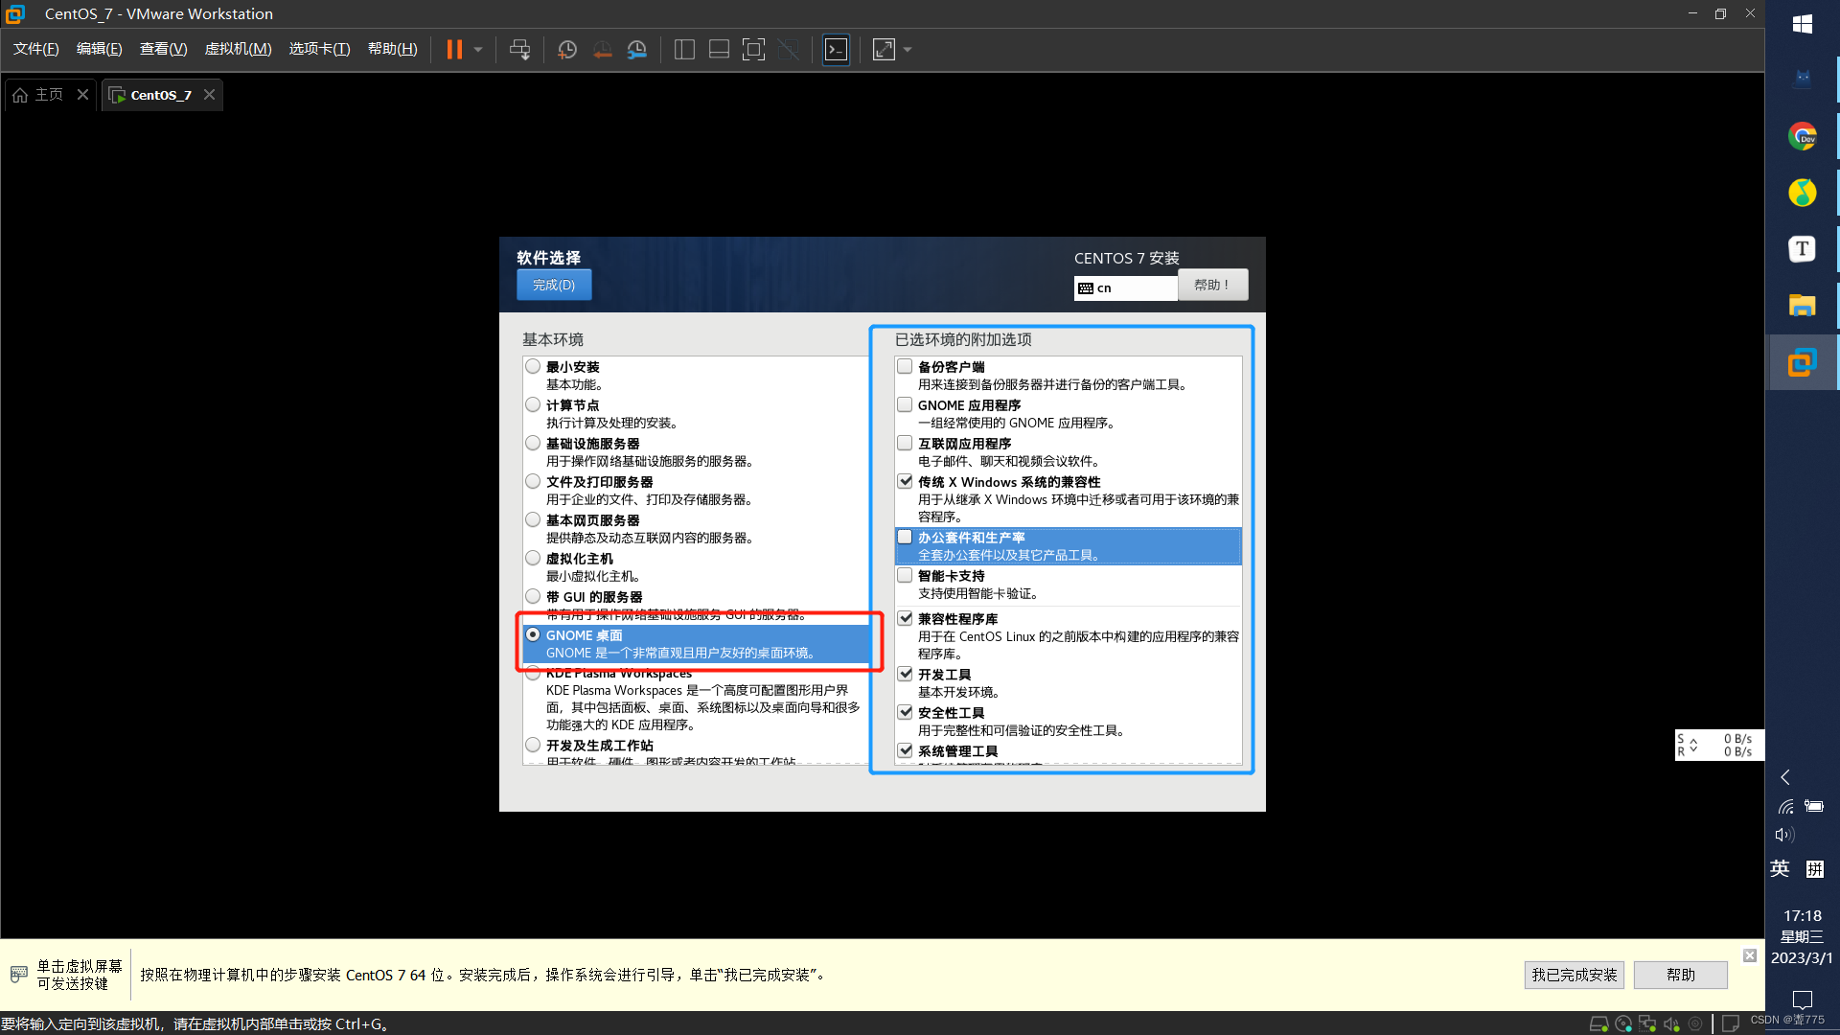
Task: Toggle 传统 X Windows 系统的兼容性 checkbox
Action: coord(905,480)
